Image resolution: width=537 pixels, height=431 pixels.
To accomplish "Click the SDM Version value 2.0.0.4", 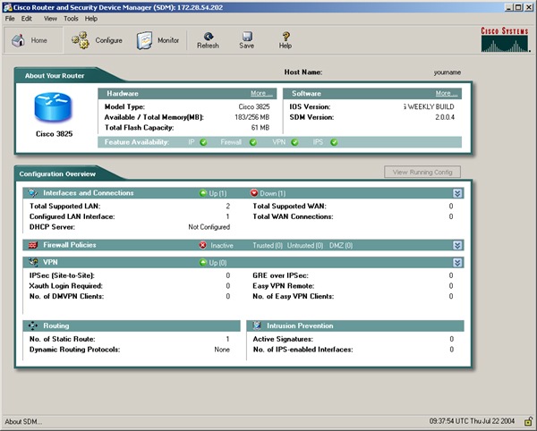I will [x=445, y=117].
